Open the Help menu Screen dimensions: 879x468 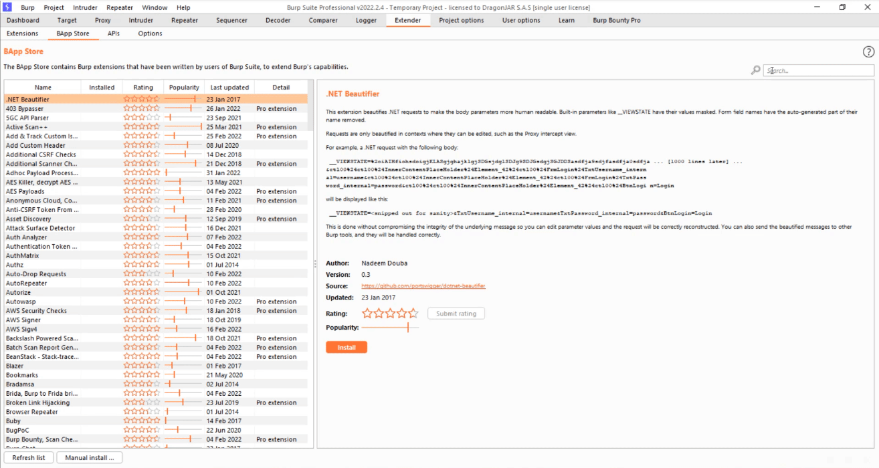click(x=183, y=7)
